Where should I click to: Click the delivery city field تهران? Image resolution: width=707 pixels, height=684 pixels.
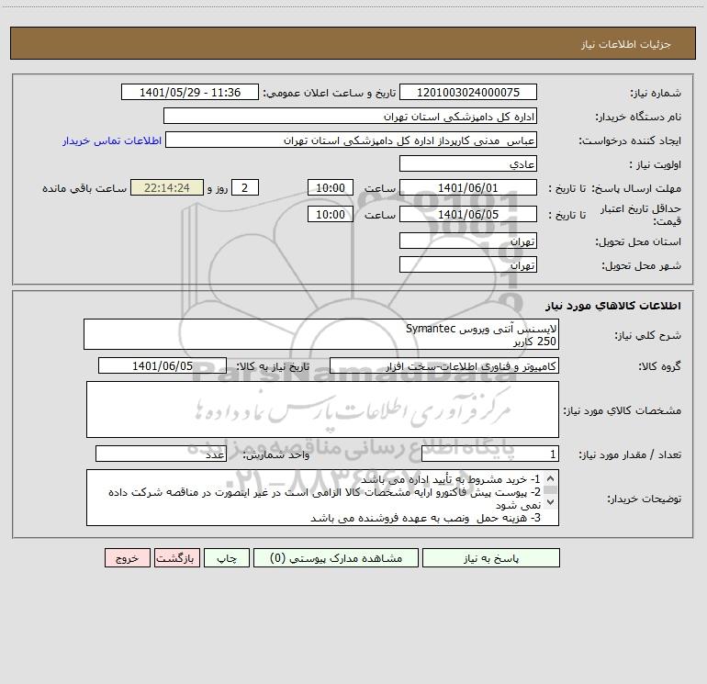pos(468,265)
